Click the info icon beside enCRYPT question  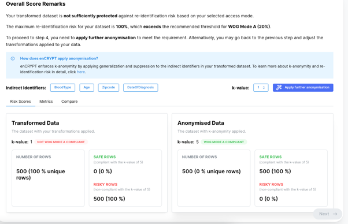click(x=13, y=58)
